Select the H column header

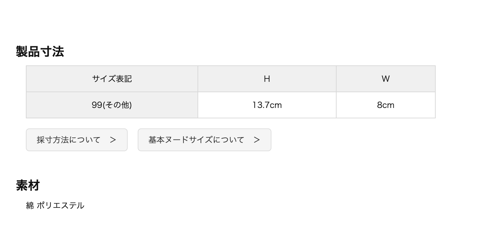pos(267,79)
